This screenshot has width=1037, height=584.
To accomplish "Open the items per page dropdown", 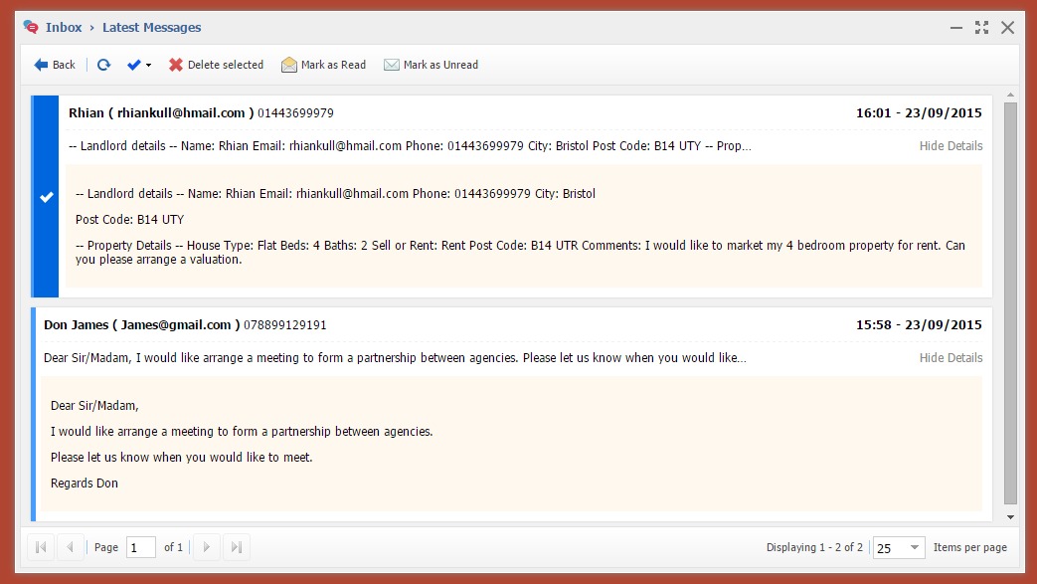I will pos(898,547).
